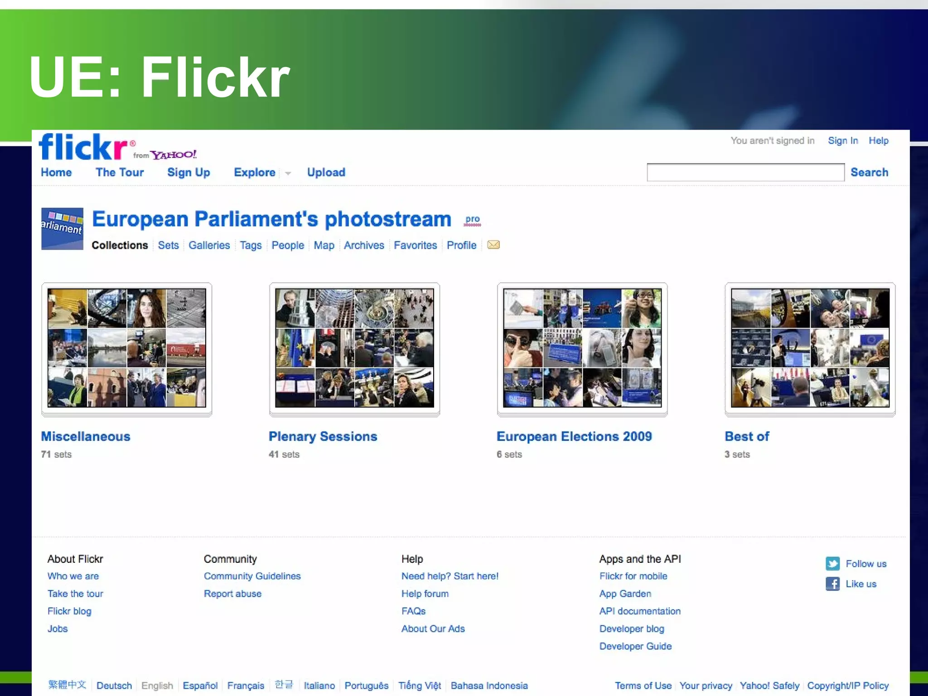Click Like us link
The width and height of the screenshot is (928, 696).
point(861,584)
